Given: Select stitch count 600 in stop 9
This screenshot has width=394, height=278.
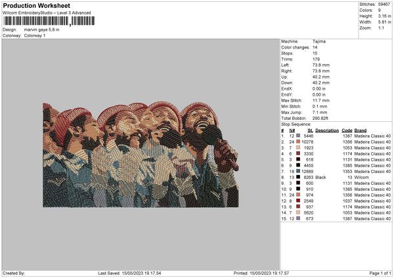Looking at the screenshot, I should (309, 184).
